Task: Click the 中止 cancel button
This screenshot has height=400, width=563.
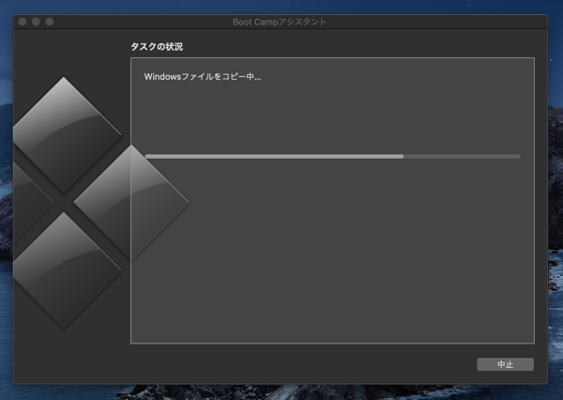Action: coord(505,364)
